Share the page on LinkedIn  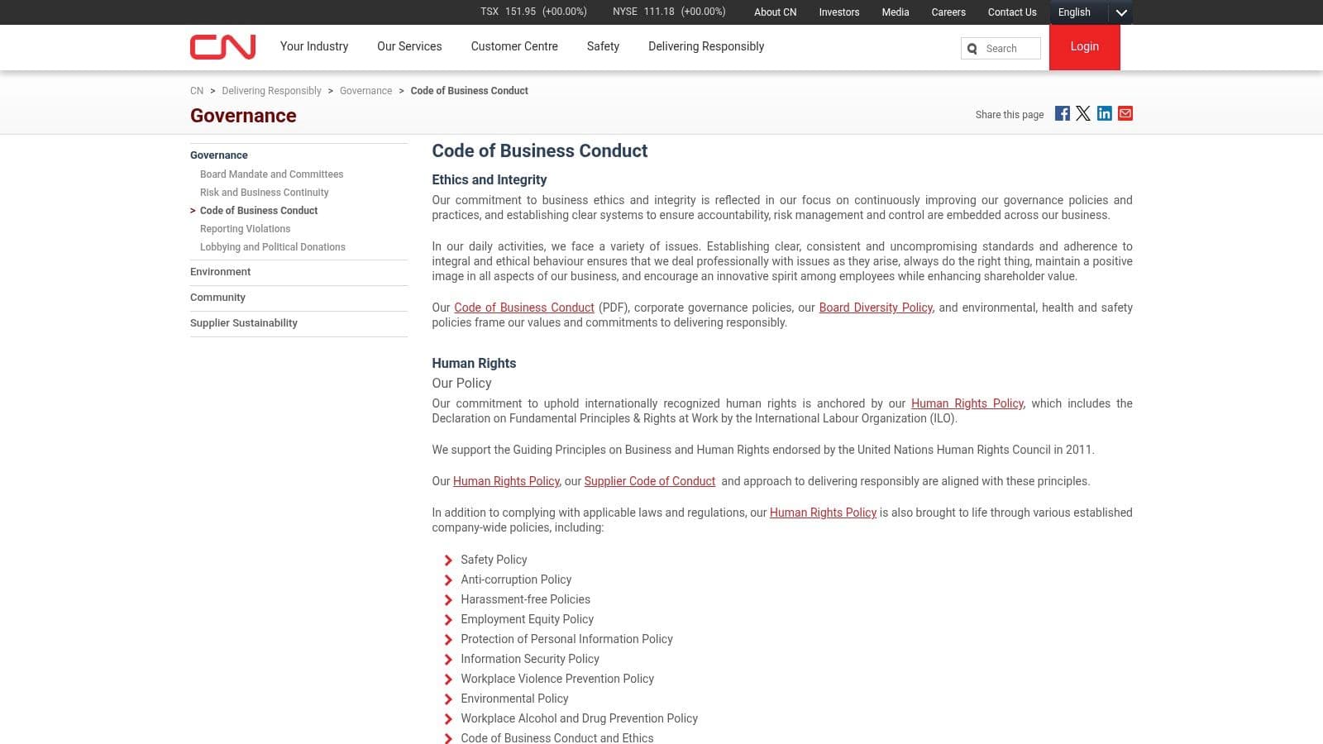point(1105,113)
